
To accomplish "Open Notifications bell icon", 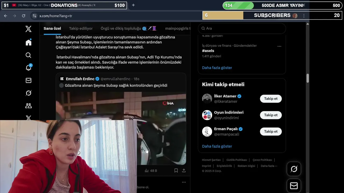I will pyautogui.click(x=28, y=68).
